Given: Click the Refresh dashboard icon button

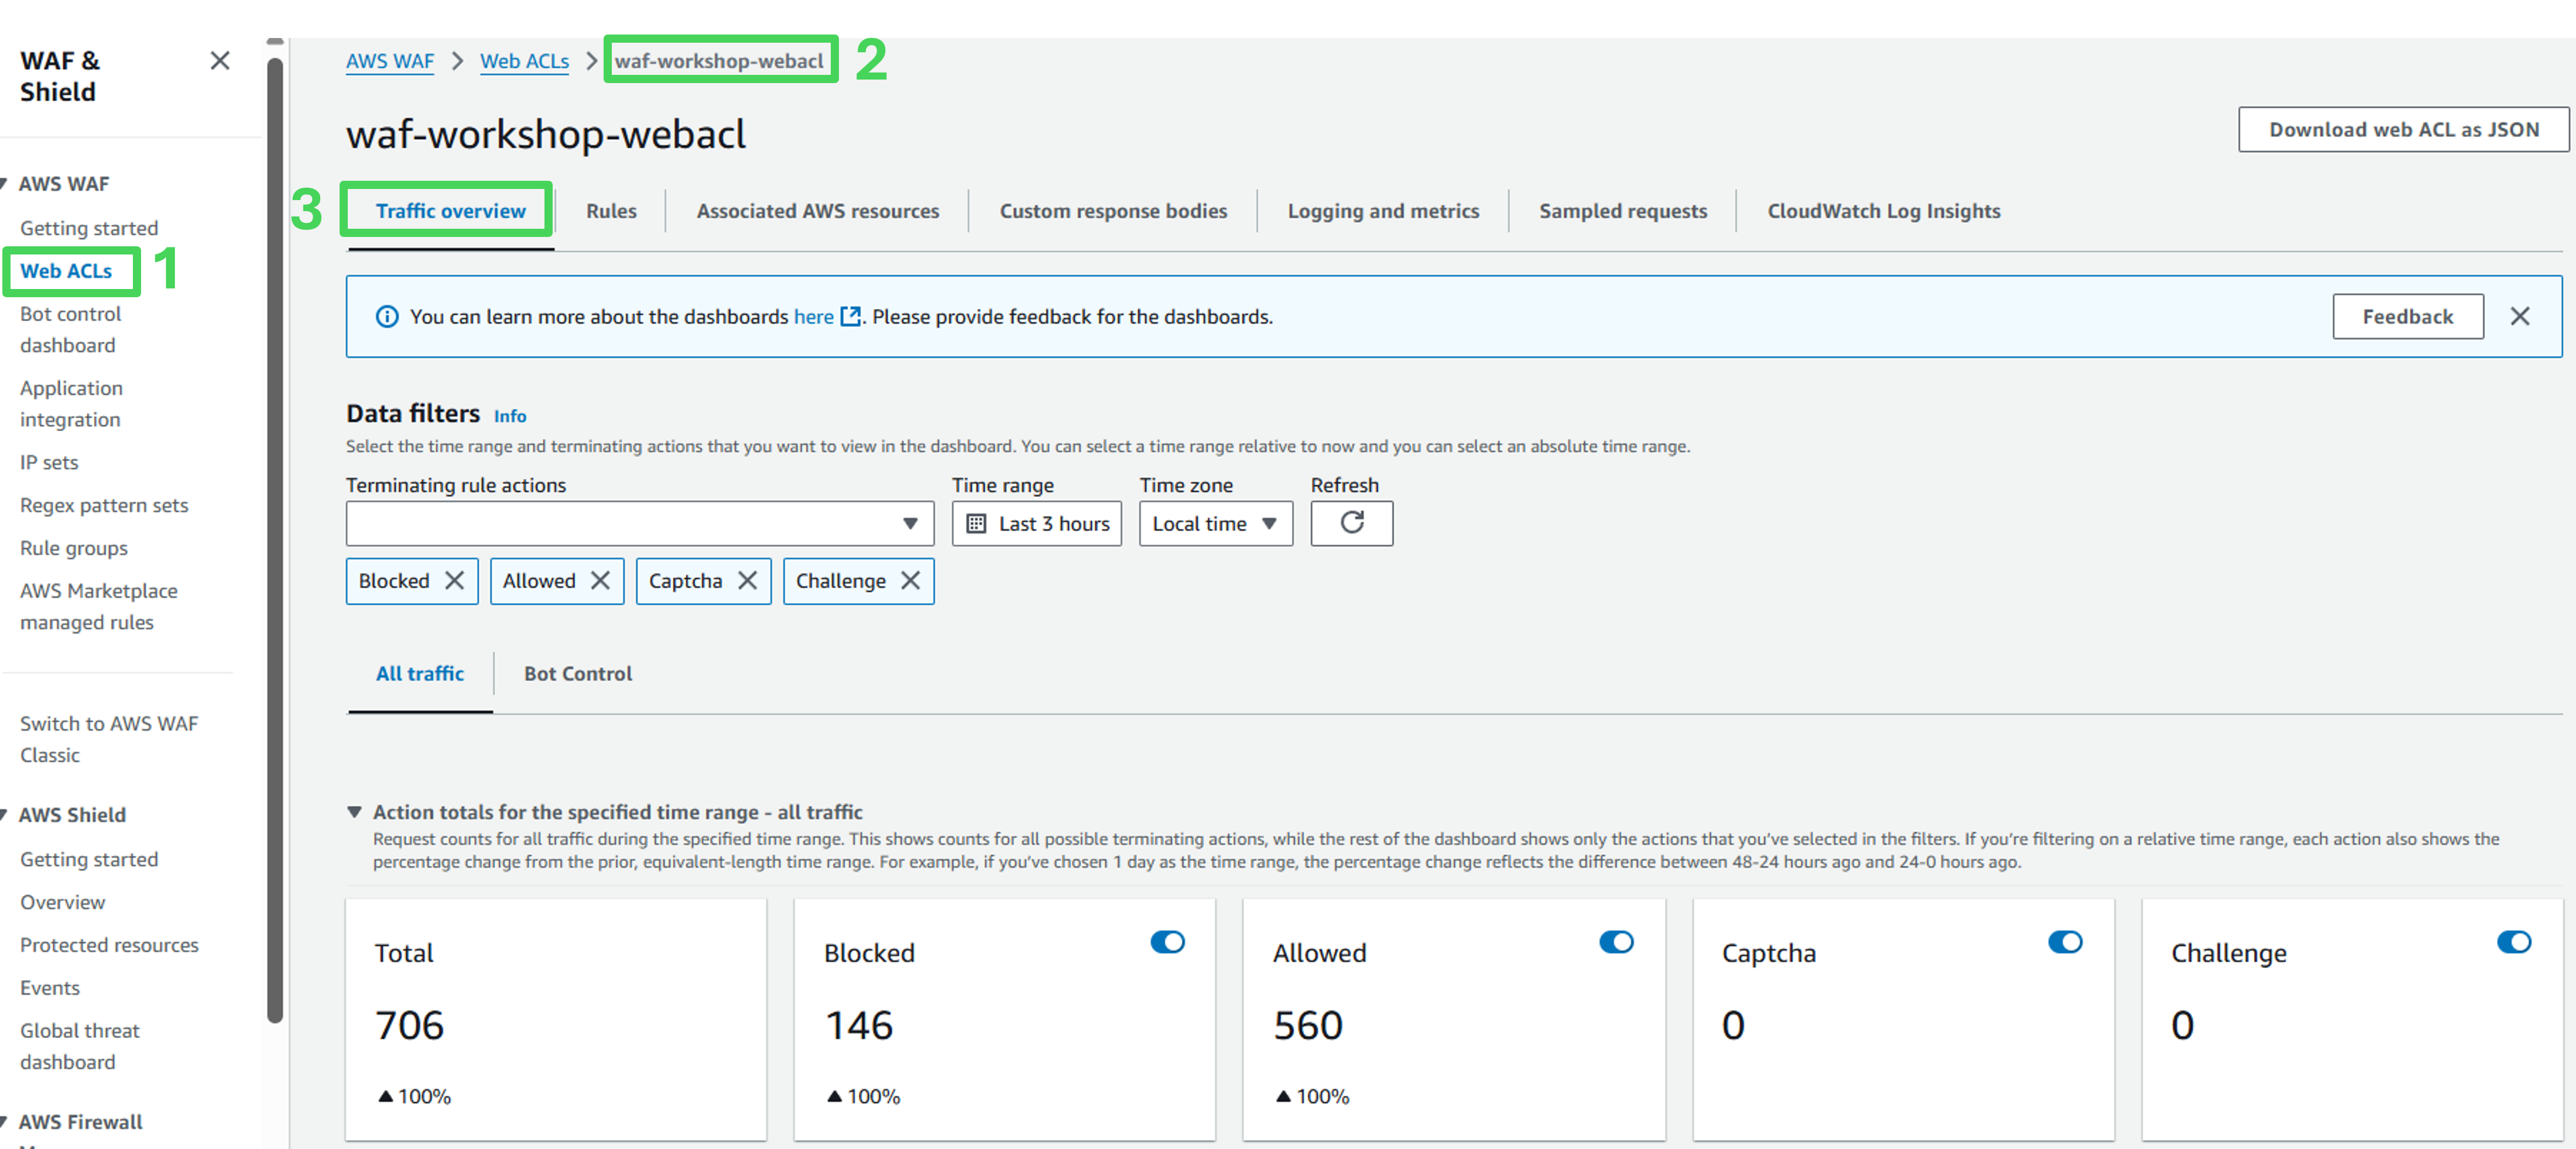Looking at the screenshot, I should coord(1351,524).
